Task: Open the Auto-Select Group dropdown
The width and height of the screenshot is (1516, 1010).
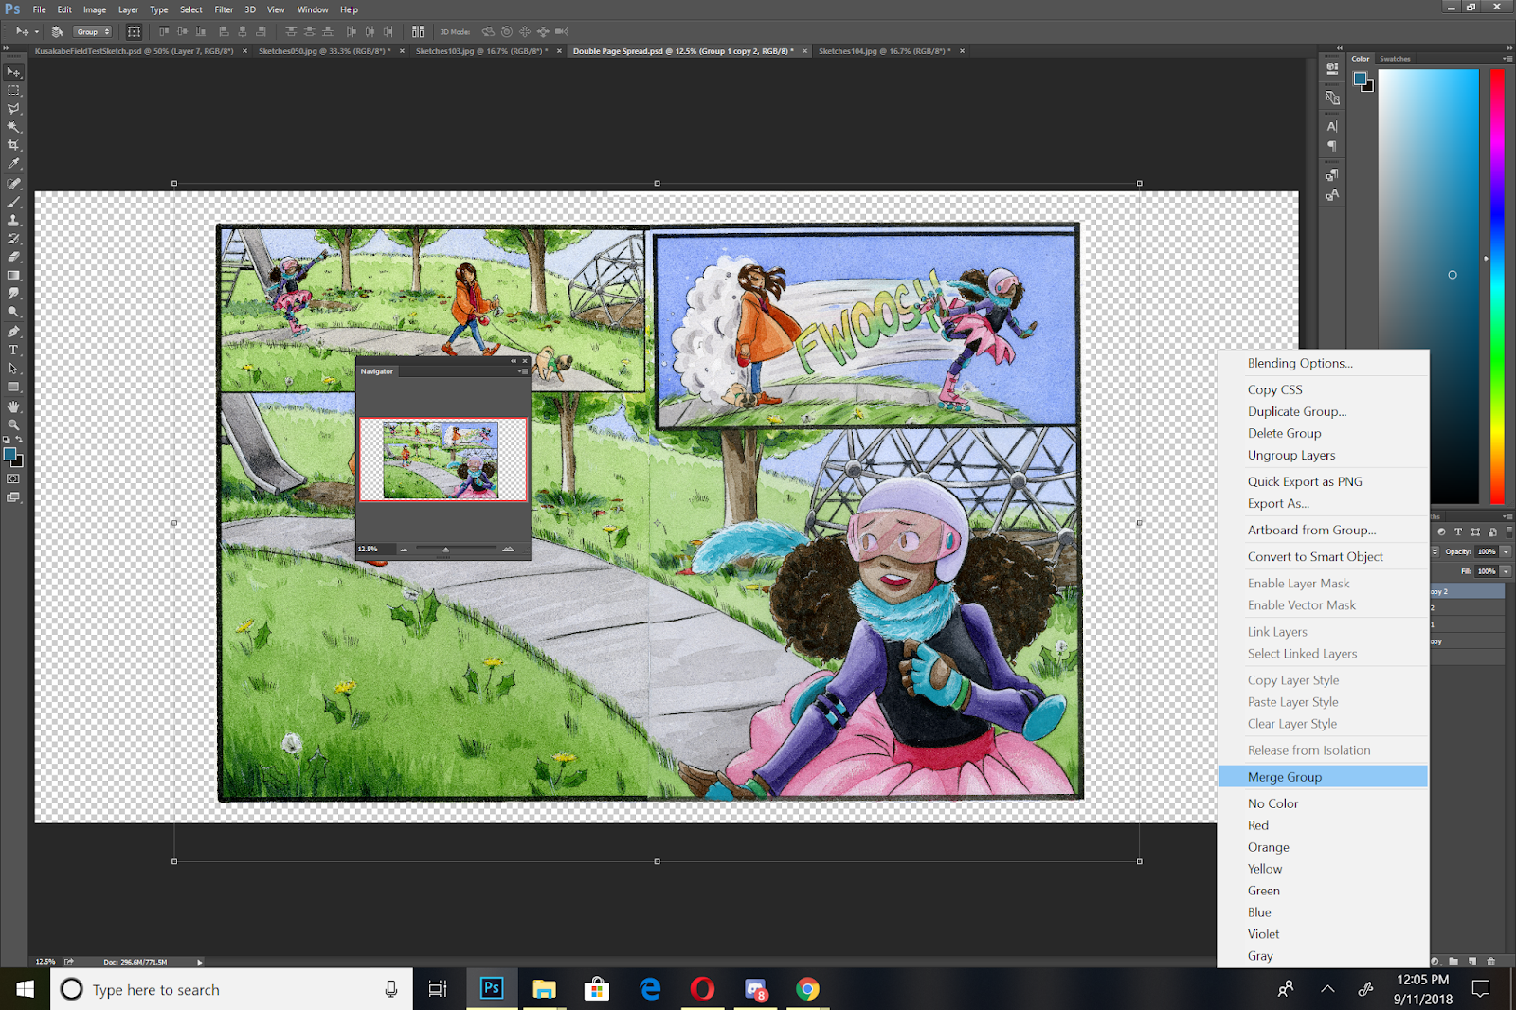Action: click(93, 31)
